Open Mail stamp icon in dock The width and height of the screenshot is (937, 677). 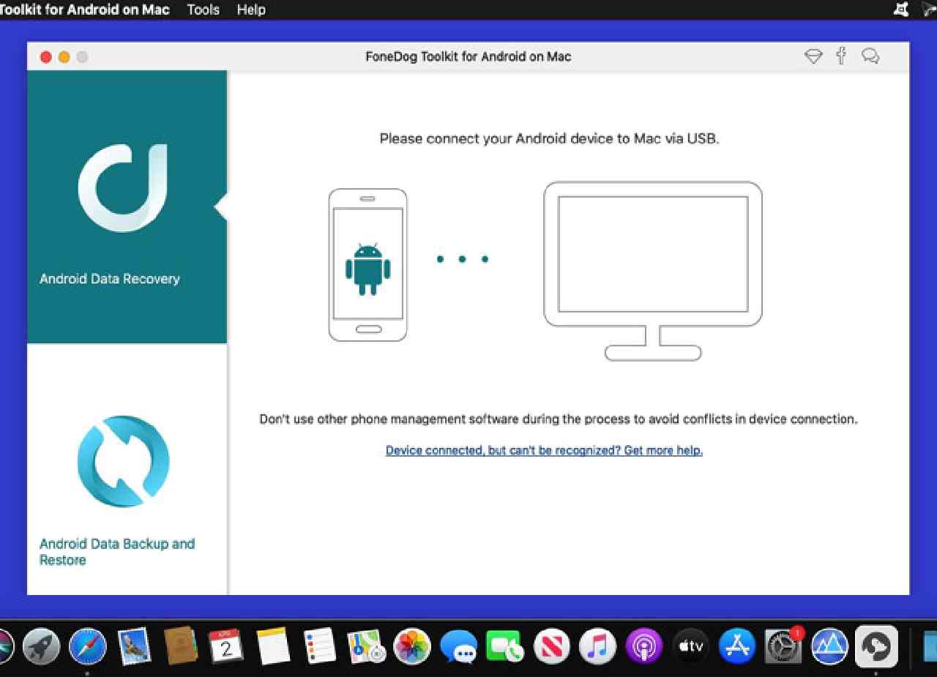click(x=134, y=647)
